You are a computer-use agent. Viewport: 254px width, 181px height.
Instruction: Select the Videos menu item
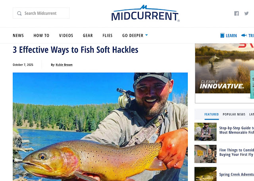(66, 36)
